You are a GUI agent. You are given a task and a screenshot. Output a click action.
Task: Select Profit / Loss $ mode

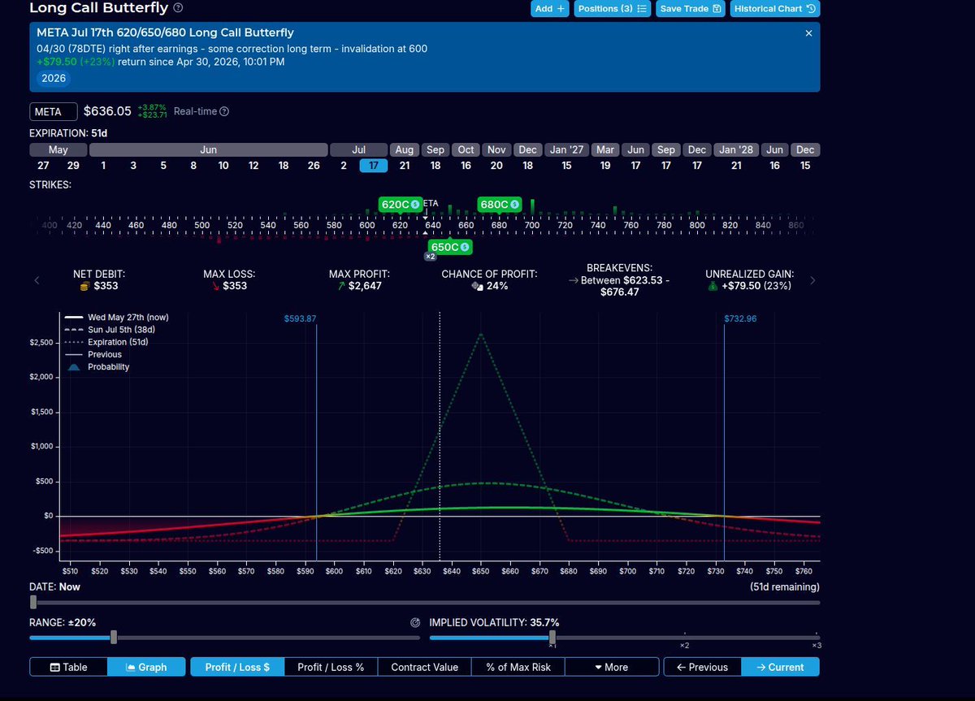pyautogui.click(x=237, y=667)
